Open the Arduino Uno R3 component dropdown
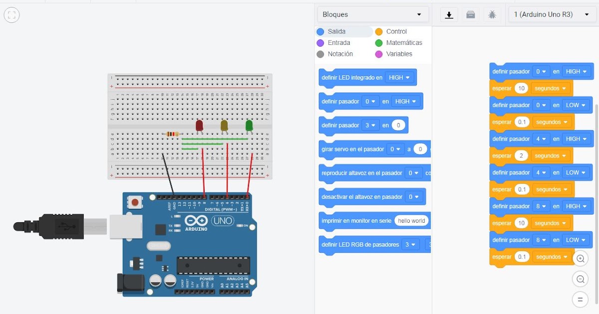Screen dimensions: 599x314 pyautogui.click(x=551, y=14)
